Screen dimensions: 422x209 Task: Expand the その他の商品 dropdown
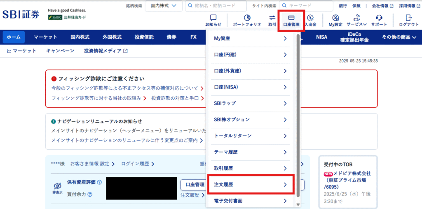tap(399, 37)
